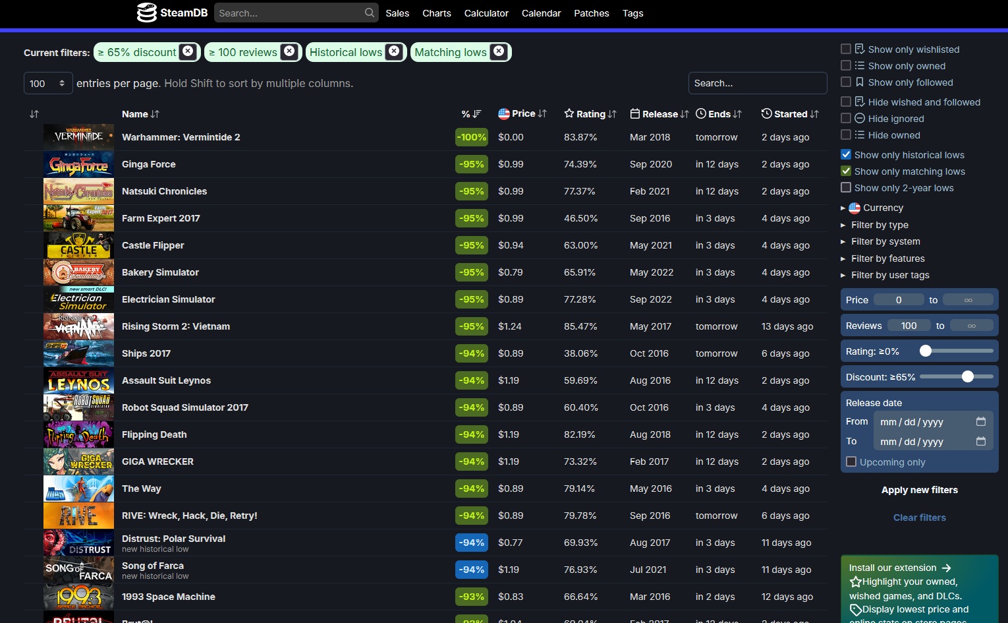Open the Calendar page
Viewport: 1008px width, 623px height.
click(x=541, y=13)
